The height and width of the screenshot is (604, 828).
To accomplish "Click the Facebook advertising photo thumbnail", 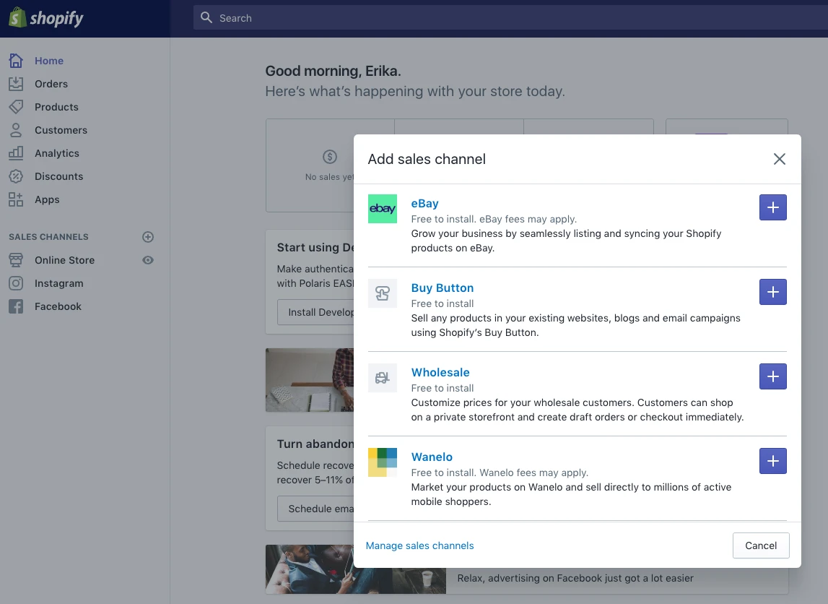I will 355,569.
